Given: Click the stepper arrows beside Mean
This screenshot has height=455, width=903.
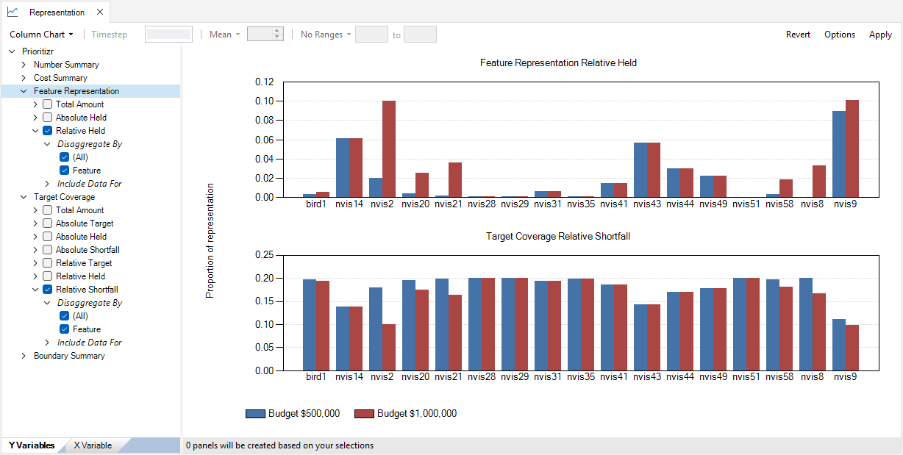Looking at the screenshot, I should pyautogui.click(x=277, y=35).
